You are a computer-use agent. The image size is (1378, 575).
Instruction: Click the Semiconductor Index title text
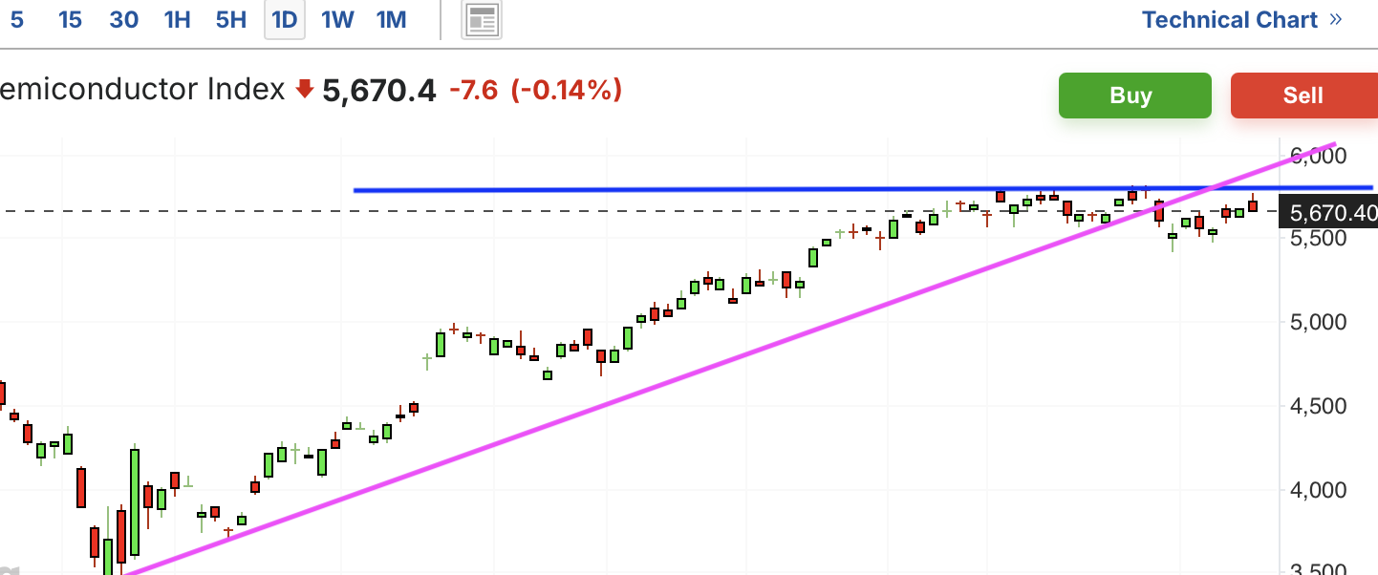[142, 90]
